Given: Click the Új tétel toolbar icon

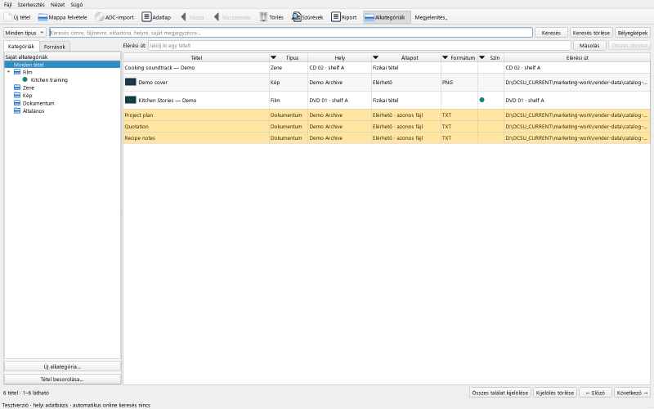Looking at the screenshot, I should [8, 17].
